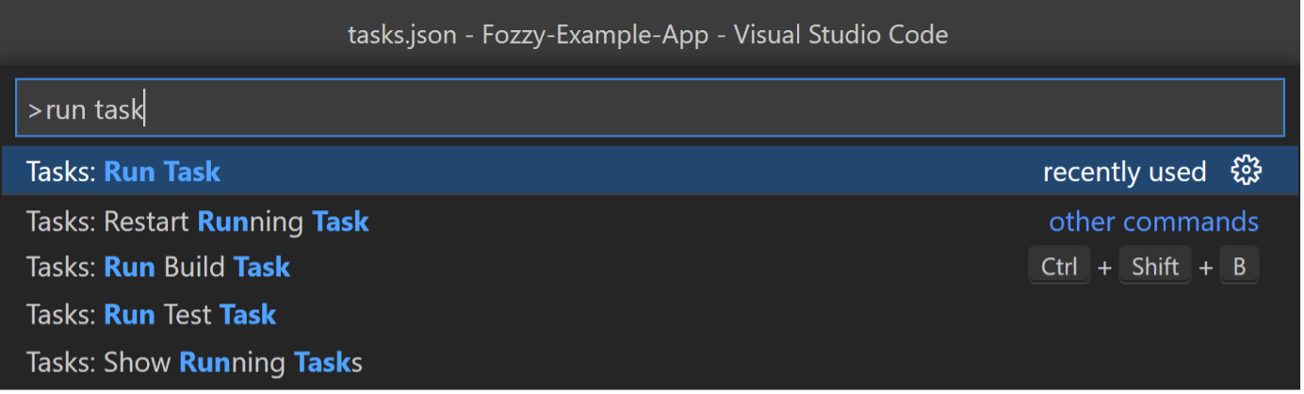The height and width of the screenshot is (394, 1304).
Task: Choose Tasks: Restart Running Task
Action: (x=649, y=222)
